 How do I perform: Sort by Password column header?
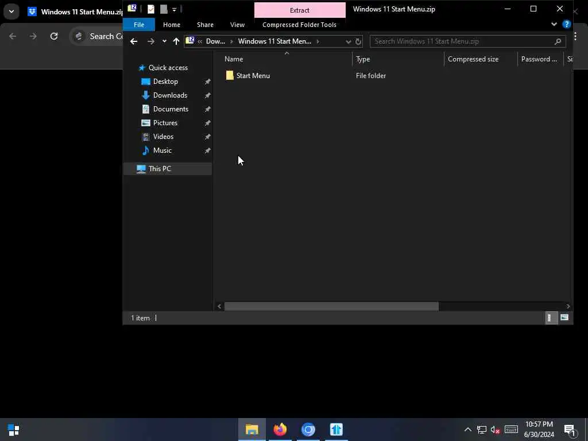[x=540, y=59]
